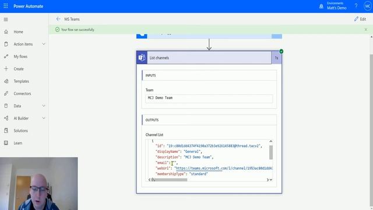373x210 pixels.
Task: Click the Power Automate title
Action: [x=29, y=6]
